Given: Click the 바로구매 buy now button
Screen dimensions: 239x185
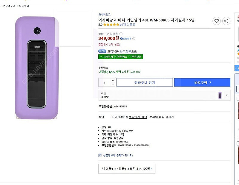Looking at the screenshot, I should (x=202, y=82).
